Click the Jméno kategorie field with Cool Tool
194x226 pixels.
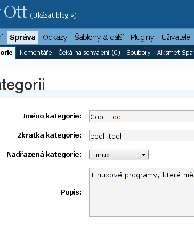click(141, 116)
